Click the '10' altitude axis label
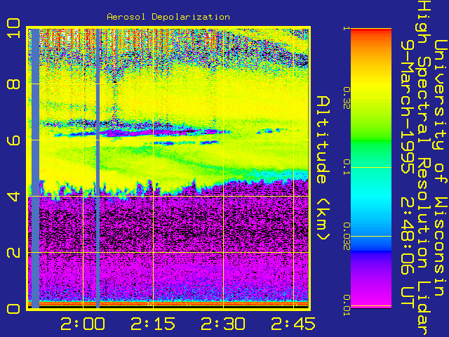This screenshot has width=449, height=337. [x=13, y=28]
